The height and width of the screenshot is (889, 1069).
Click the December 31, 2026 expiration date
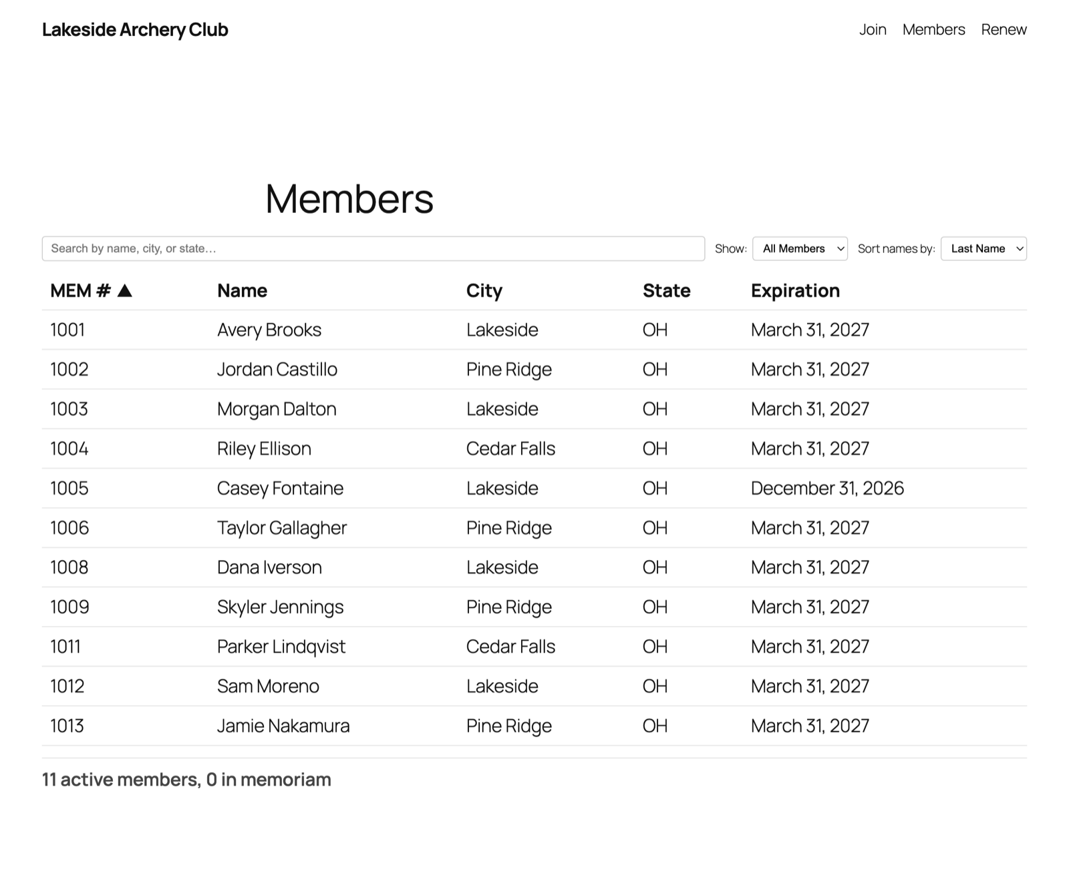click(x=827, y=488)
